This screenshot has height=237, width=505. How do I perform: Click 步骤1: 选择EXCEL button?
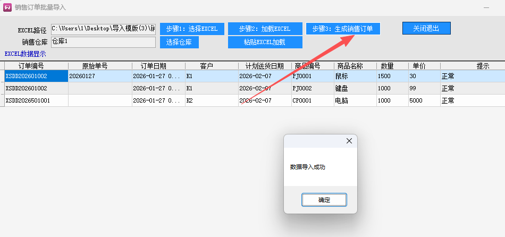pos(192,29)
